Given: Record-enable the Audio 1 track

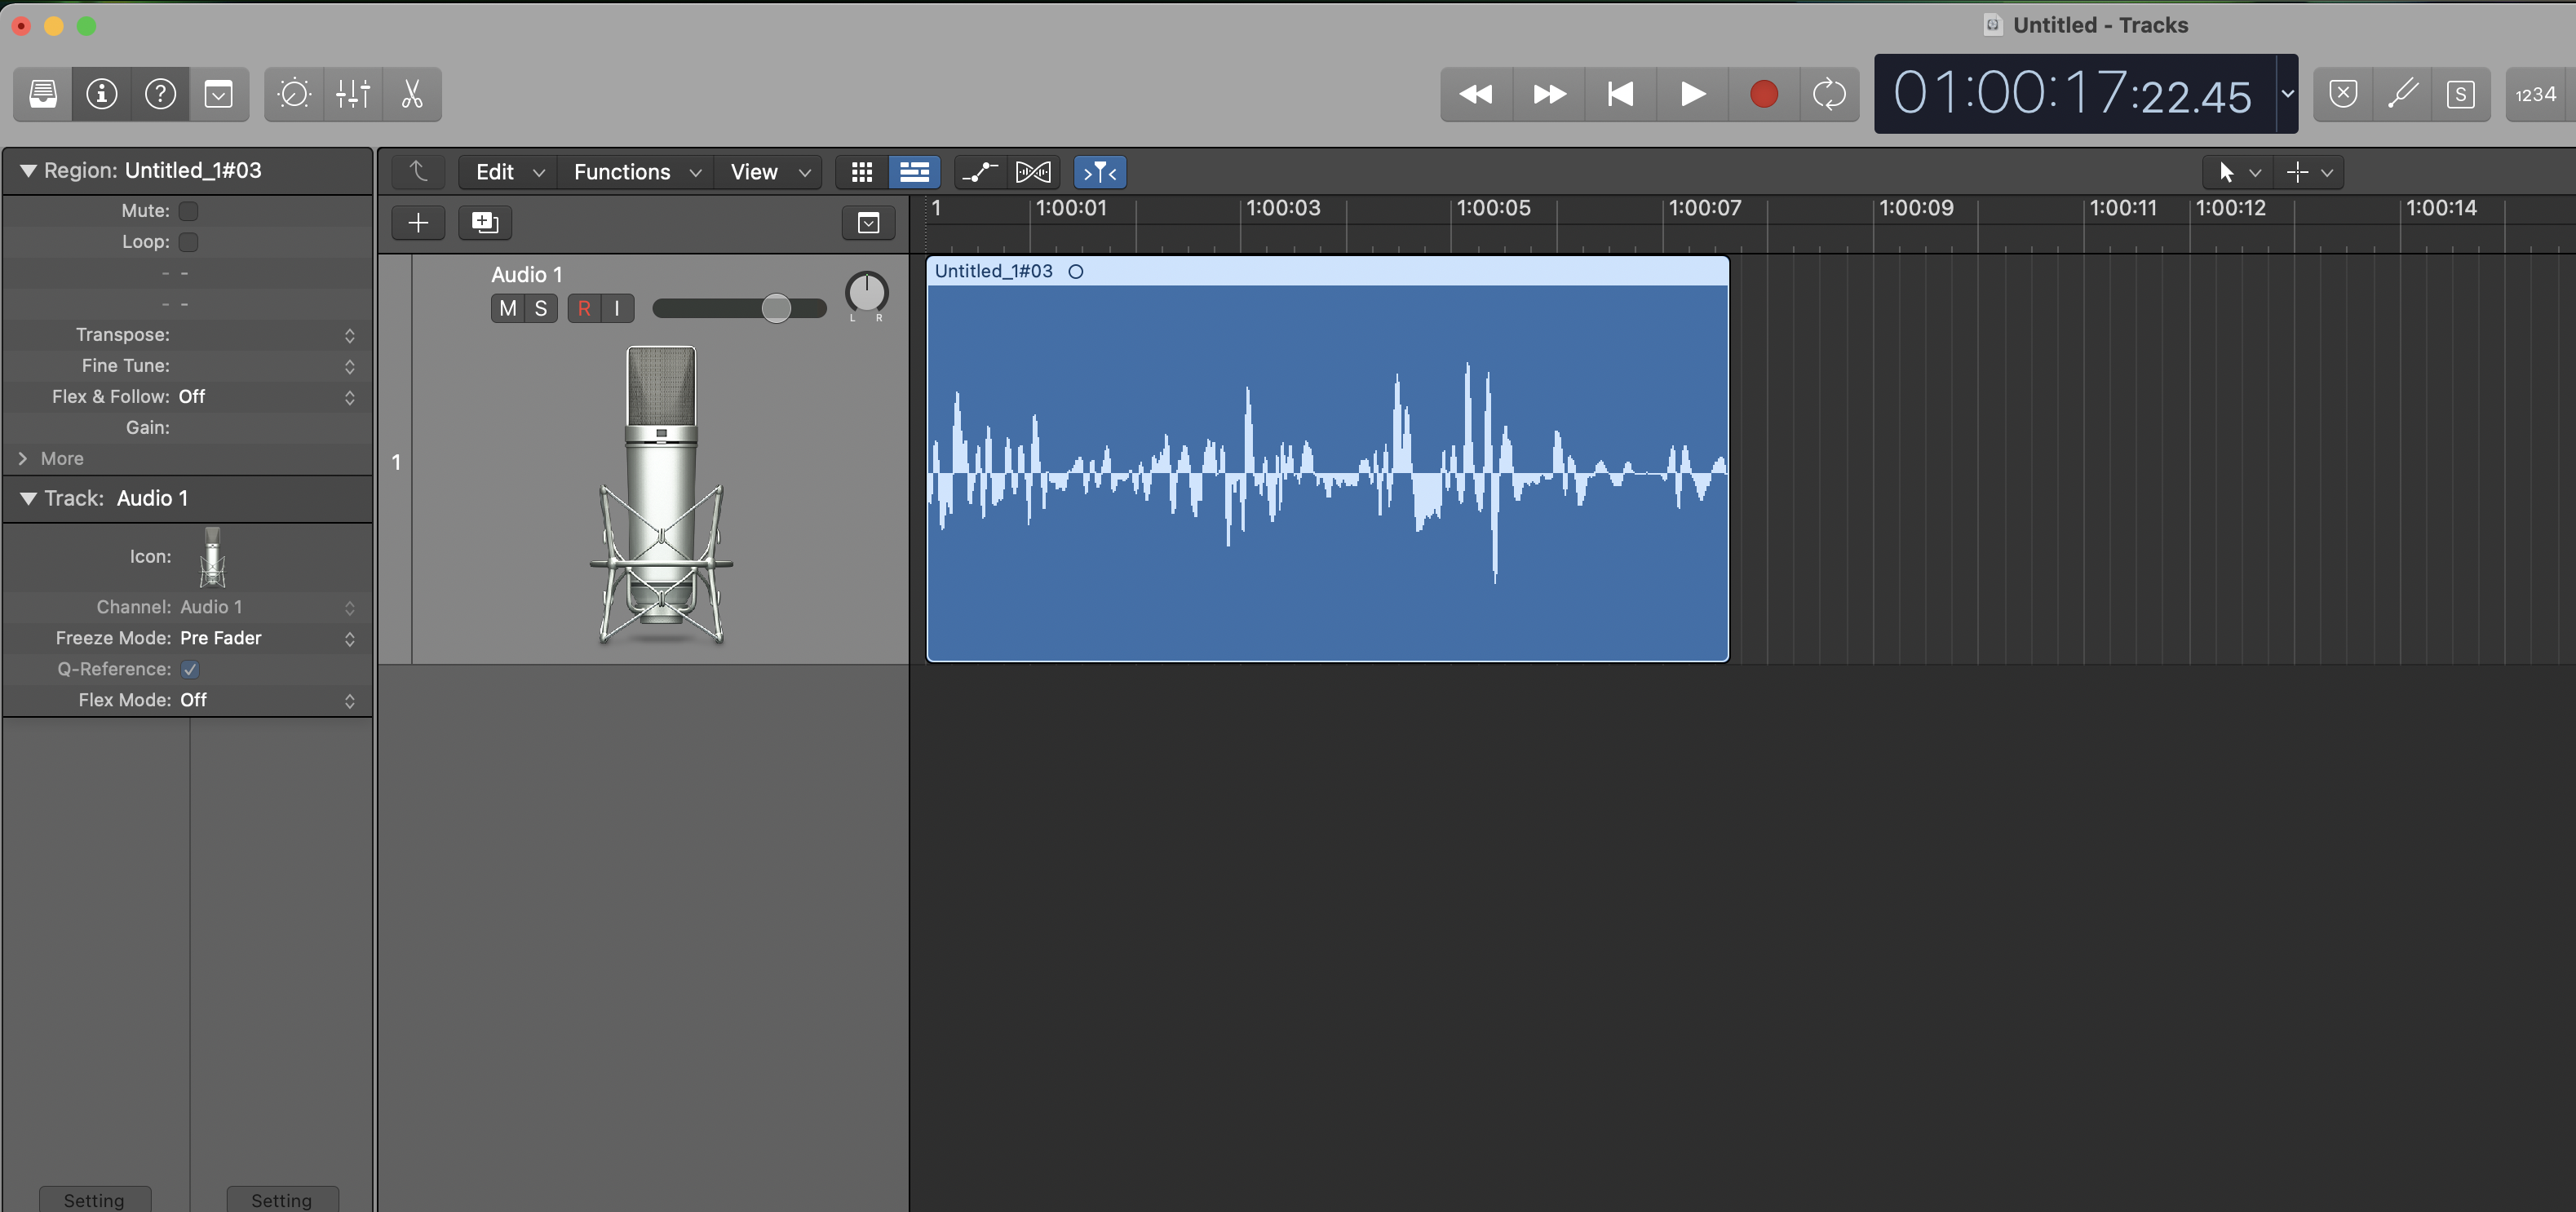Looking at the screenshot, I should [x=585, y=308].
